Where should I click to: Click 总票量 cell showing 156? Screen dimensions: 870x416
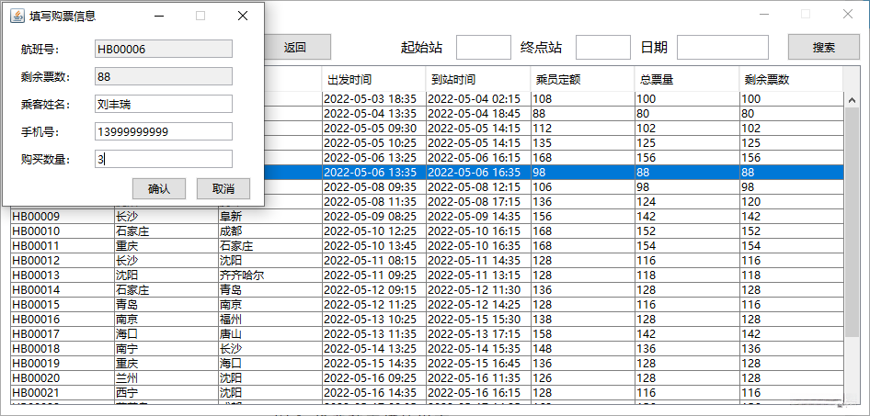(686, 157)
